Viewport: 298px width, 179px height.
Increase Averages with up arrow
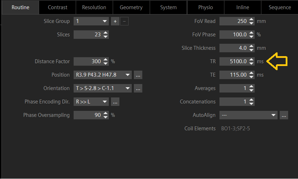tap(252, 86)
